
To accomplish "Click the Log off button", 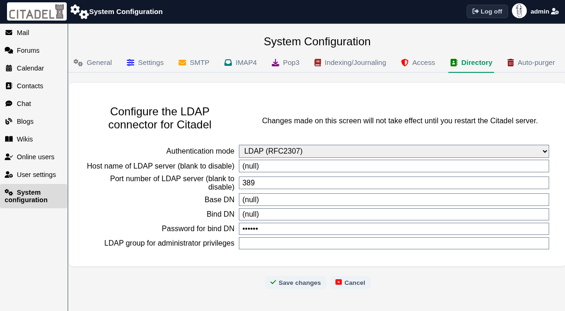I will pyautogui.click(x=487, y=11).
